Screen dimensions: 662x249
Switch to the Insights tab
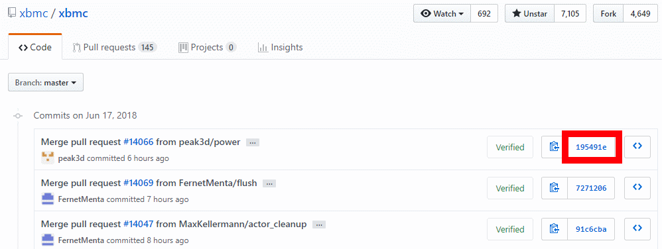(x=281, y=47)
